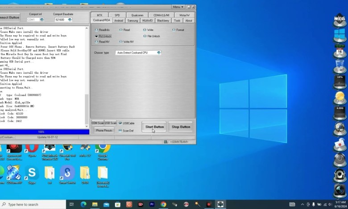
Task: Select the ReadInfo radio option
Action: tap(102, 30)
